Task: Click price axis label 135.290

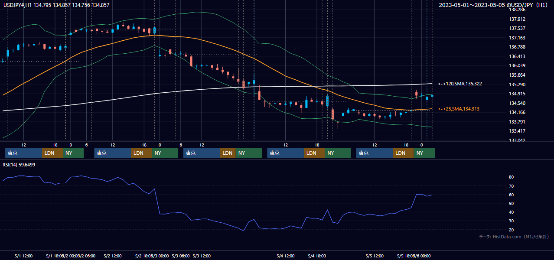Action: (x=517, y=84)
